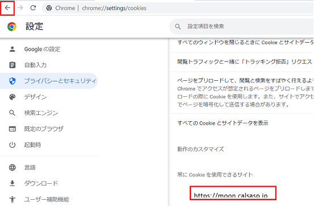This screenshot has width=318, height=206.
Task: Open デザイン settings section
Action: [35, 97]
